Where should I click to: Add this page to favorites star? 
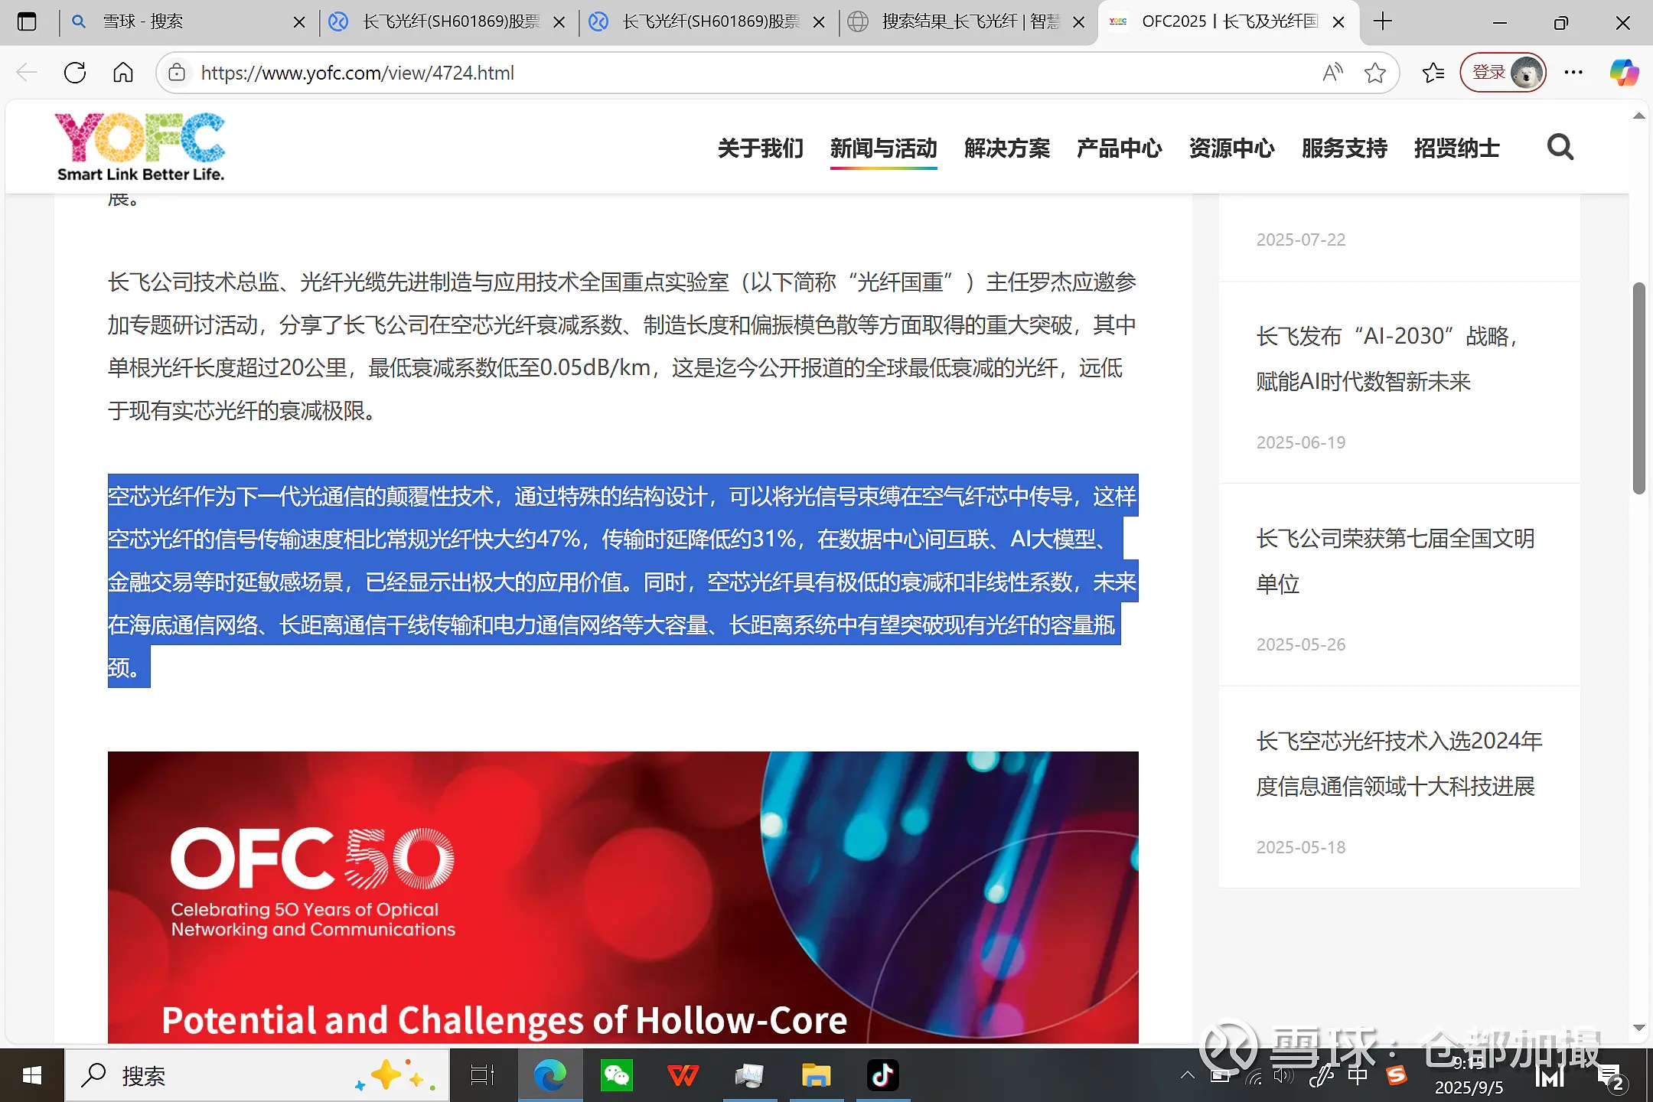(1375, 73)
